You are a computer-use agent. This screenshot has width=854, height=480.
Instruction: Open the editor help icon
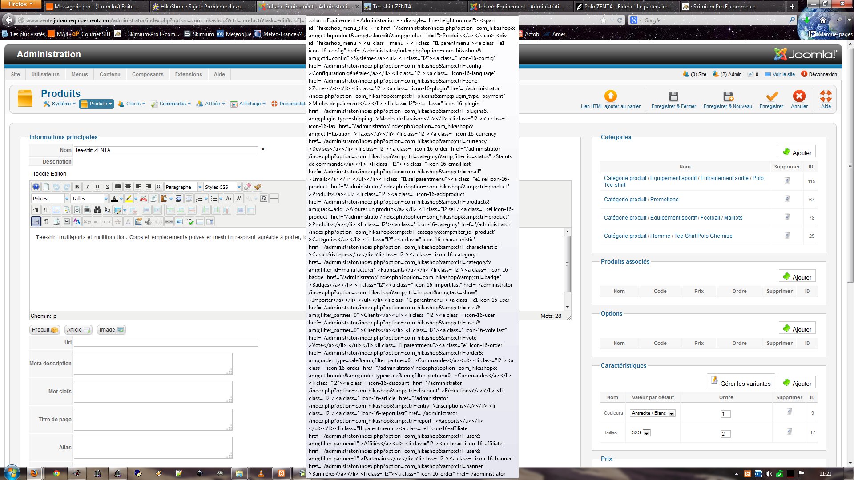pos(36,187)
